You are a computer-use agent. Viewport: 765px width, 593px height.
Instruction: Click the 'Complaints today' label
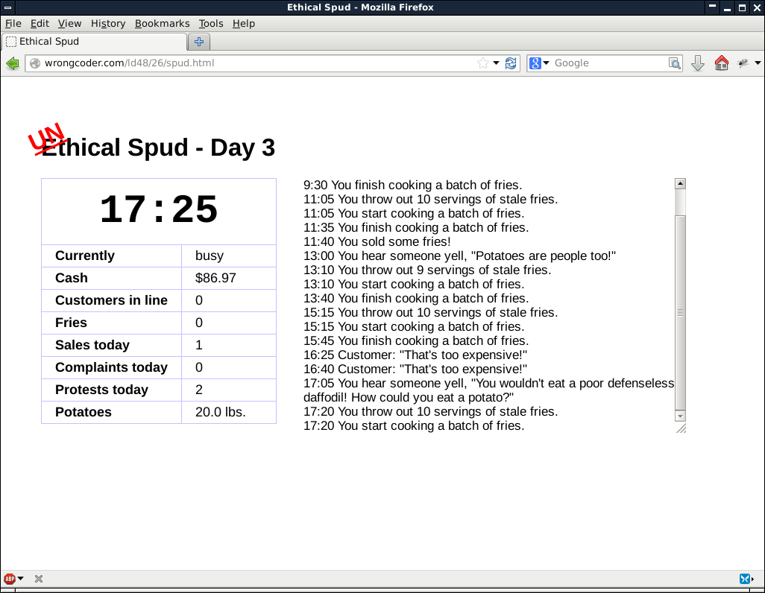pos(111,367)
